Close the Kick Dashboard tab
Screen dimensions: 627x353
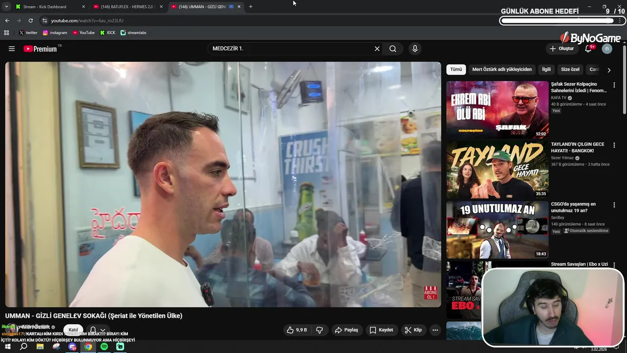(83, 7)
